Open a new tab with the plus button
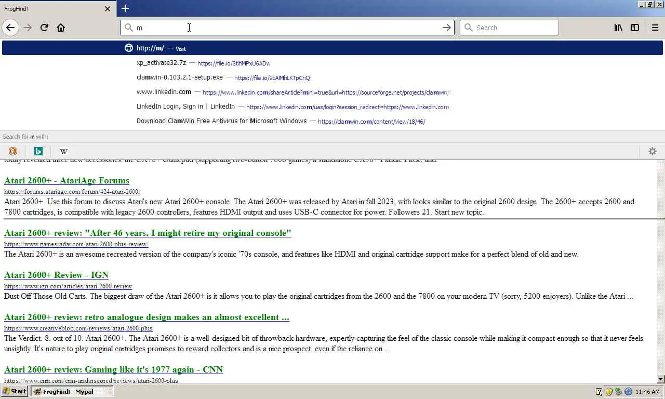The image size is (665, 399). 125,8
